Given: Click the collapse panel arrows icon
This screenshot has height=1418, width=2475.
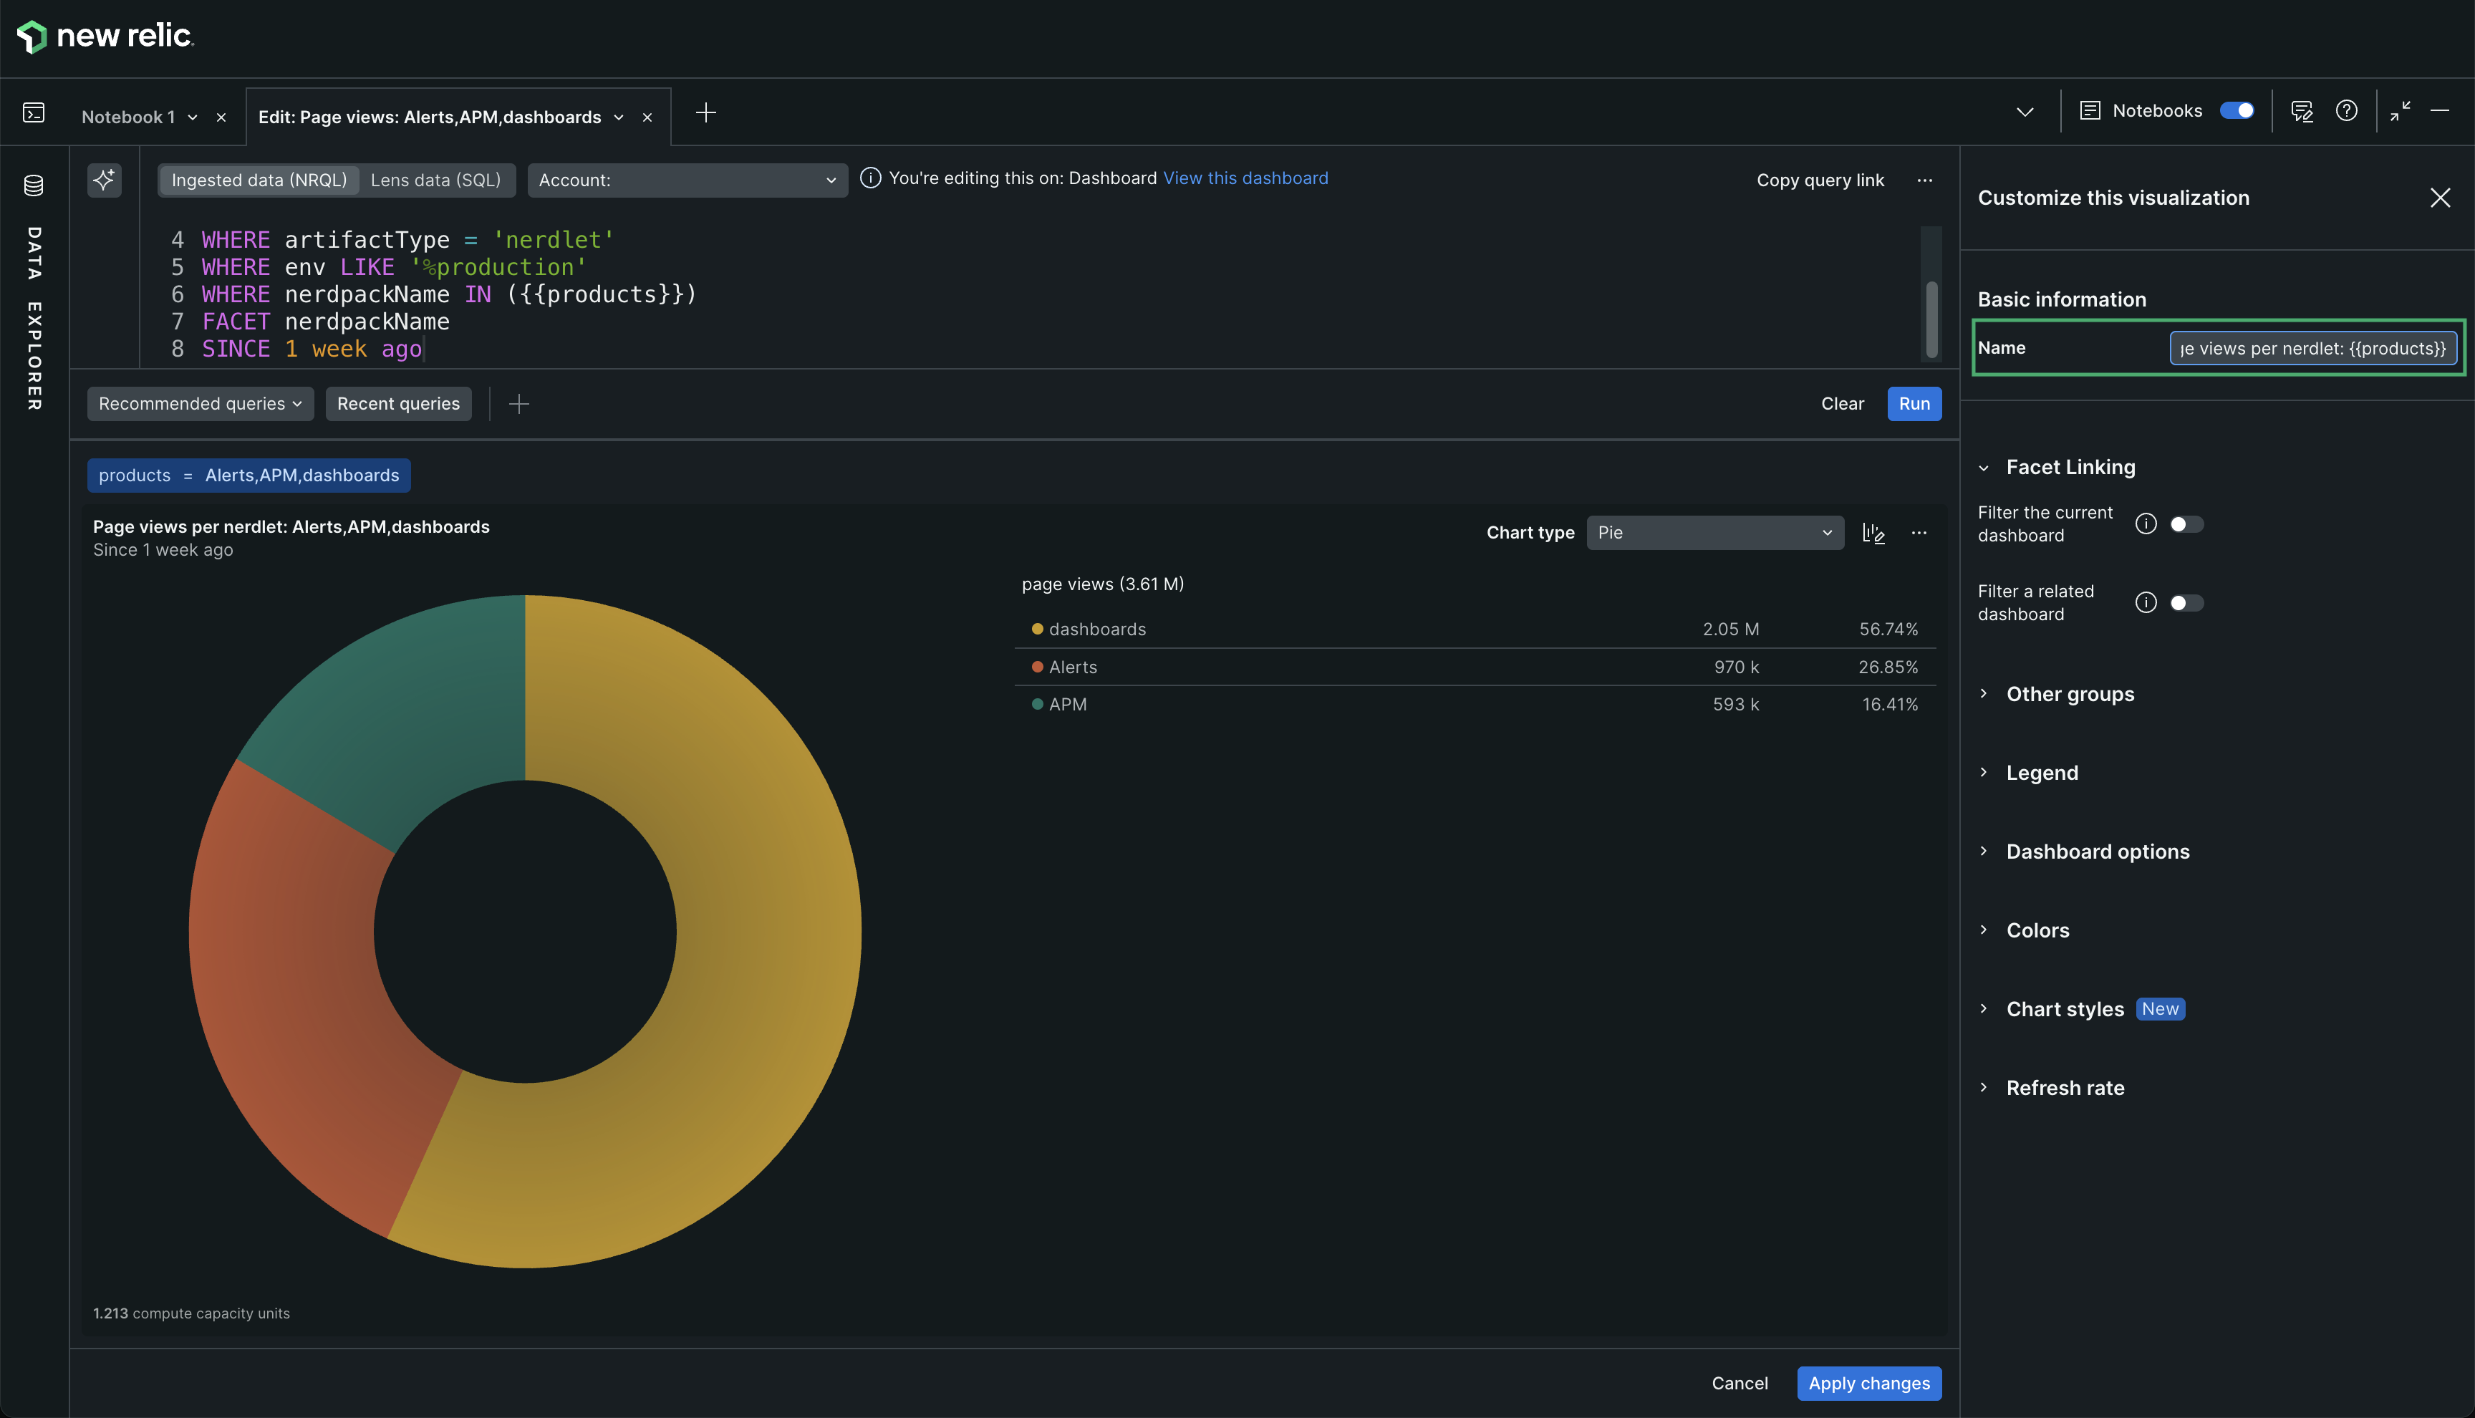Looking at the screenshot, I should pyautogui.click(x=2400, y=111).
